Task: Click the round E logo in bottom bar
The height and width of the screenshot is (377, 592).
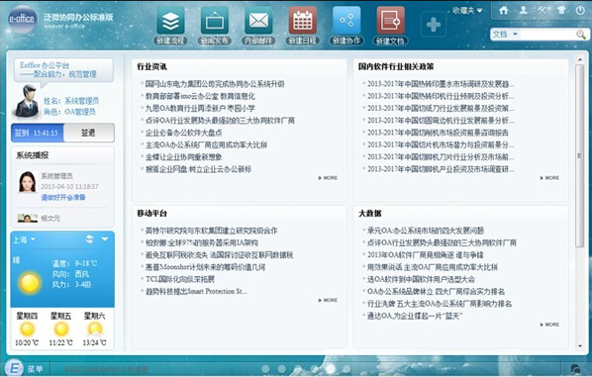Action: pyautogui.click(x=14, y=368)
